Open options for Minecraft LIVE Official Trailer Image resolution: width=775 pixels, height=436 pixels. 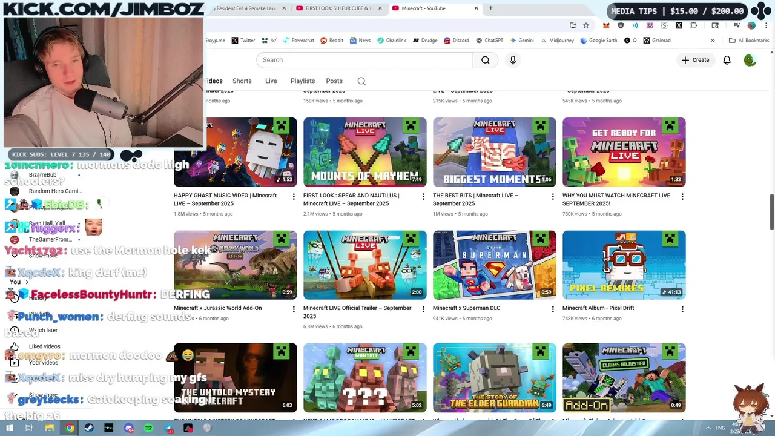coord(423,309)
